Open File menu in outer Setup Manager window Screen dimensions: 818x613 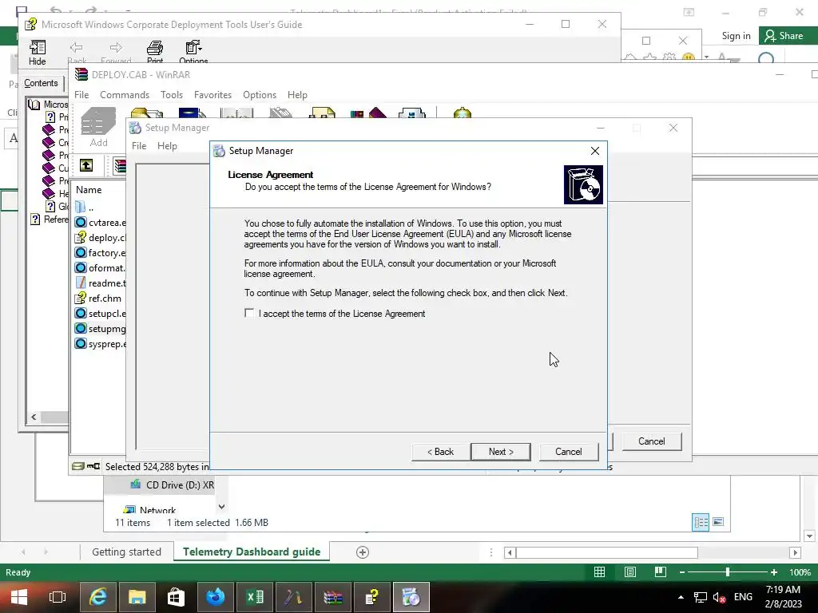click(x=139, y=146)
